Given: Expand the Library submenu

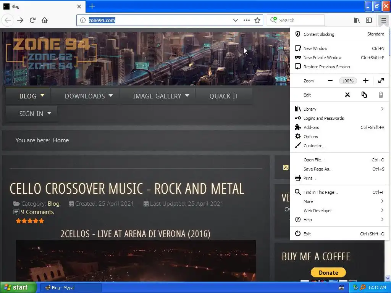Looking at the screenshot, I should point(339,109).
